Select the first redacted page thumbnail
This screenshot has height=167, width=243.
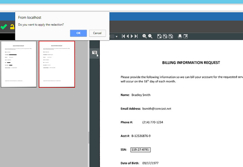click(18, 64)
